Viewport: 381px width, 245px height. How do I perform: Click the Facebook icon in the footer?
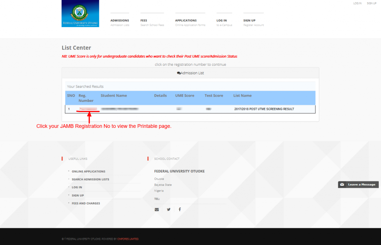coord(180,209)
